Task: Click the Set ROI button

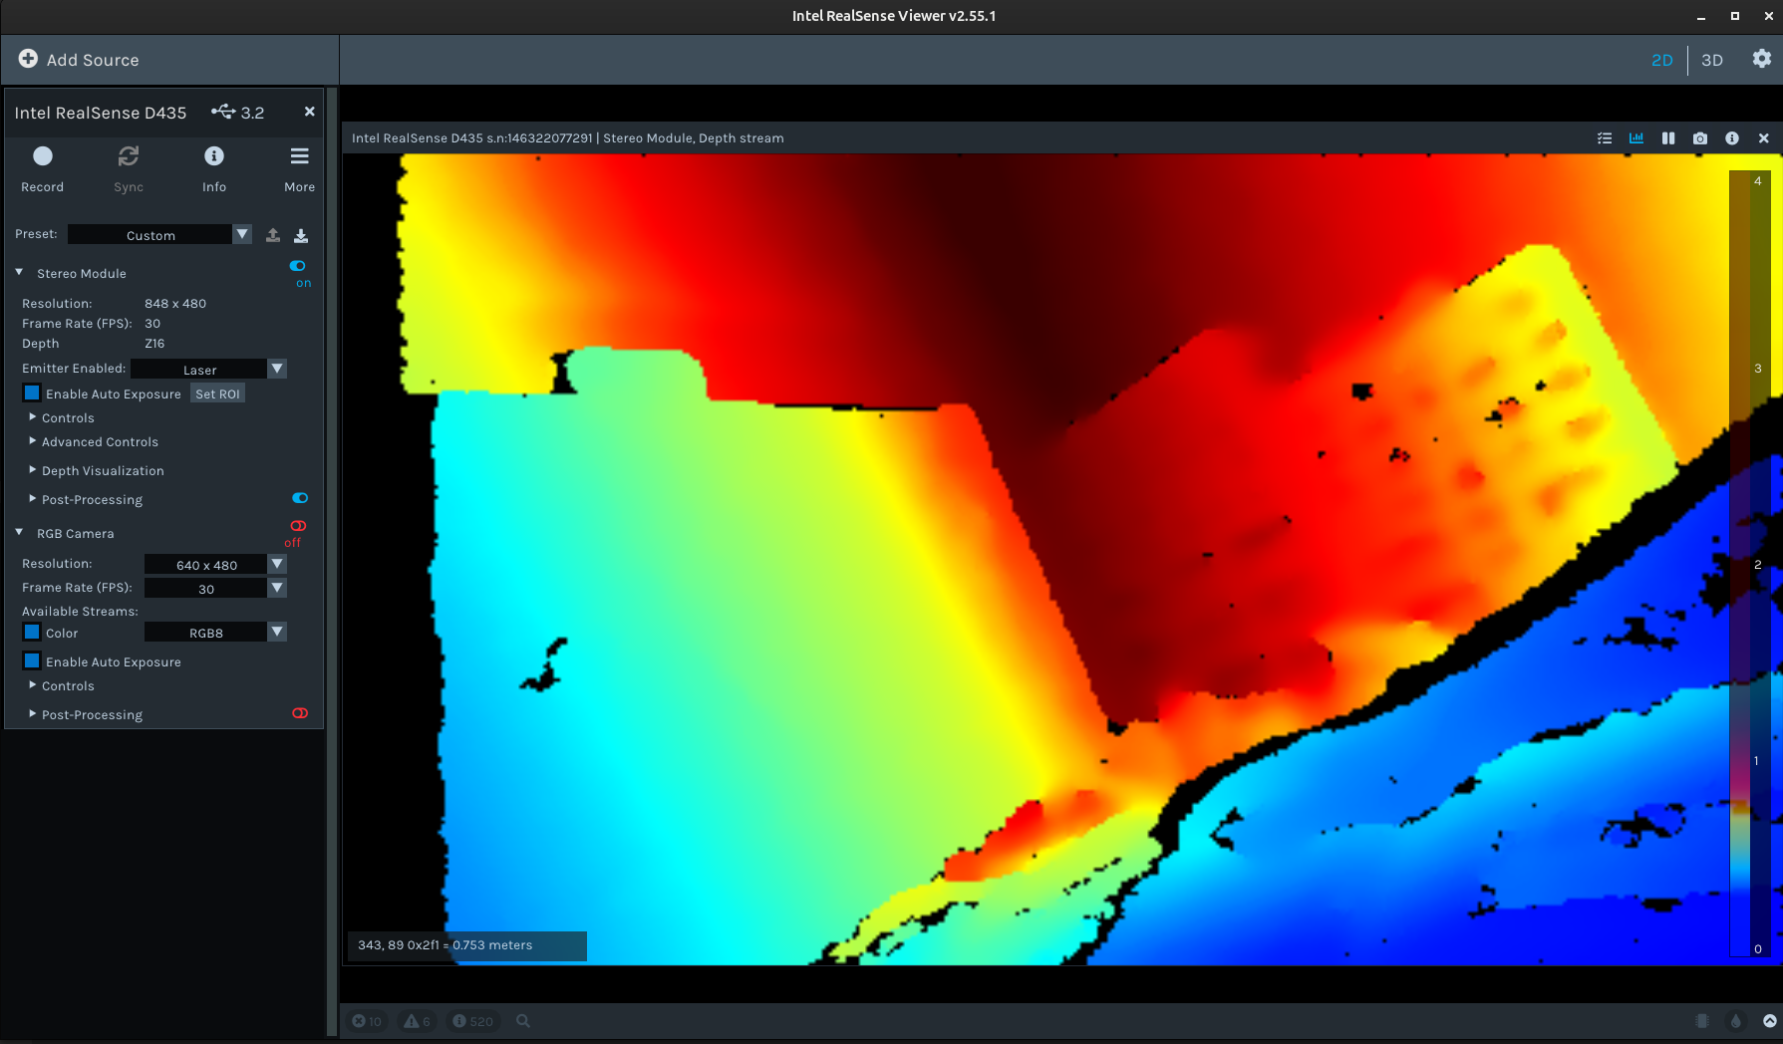Action: (217, 394)
